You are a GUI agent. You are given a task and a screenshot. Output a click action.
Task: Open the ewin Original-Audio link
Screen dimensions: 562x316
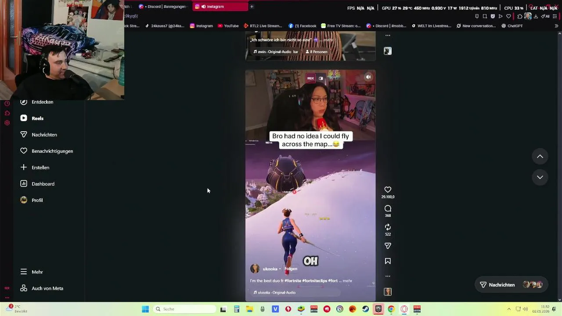tap(276, 52)
